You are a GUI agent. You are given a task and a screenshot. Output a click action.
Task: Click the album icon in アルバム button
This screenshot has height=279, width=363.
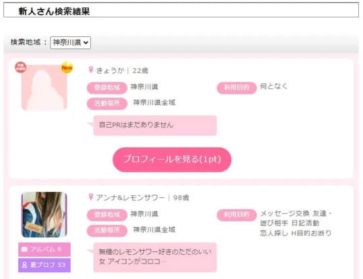tap(24, 249)
